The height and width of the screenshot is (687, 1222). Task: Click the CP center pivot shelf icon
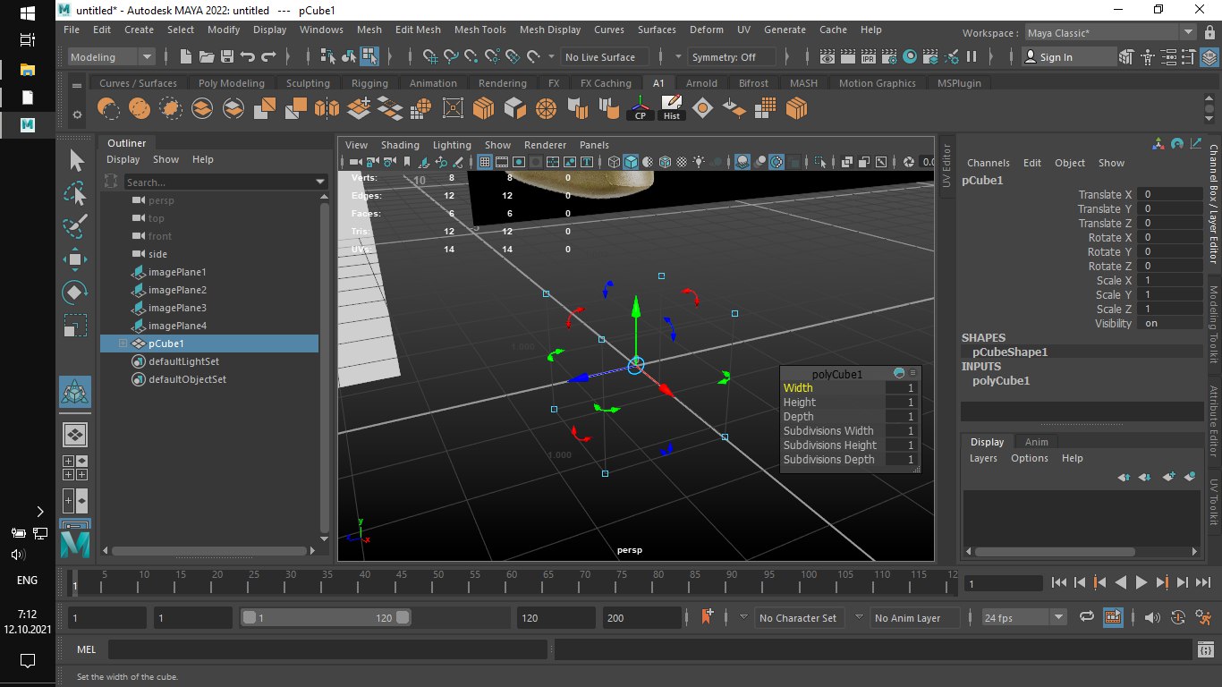pos(641,109)
